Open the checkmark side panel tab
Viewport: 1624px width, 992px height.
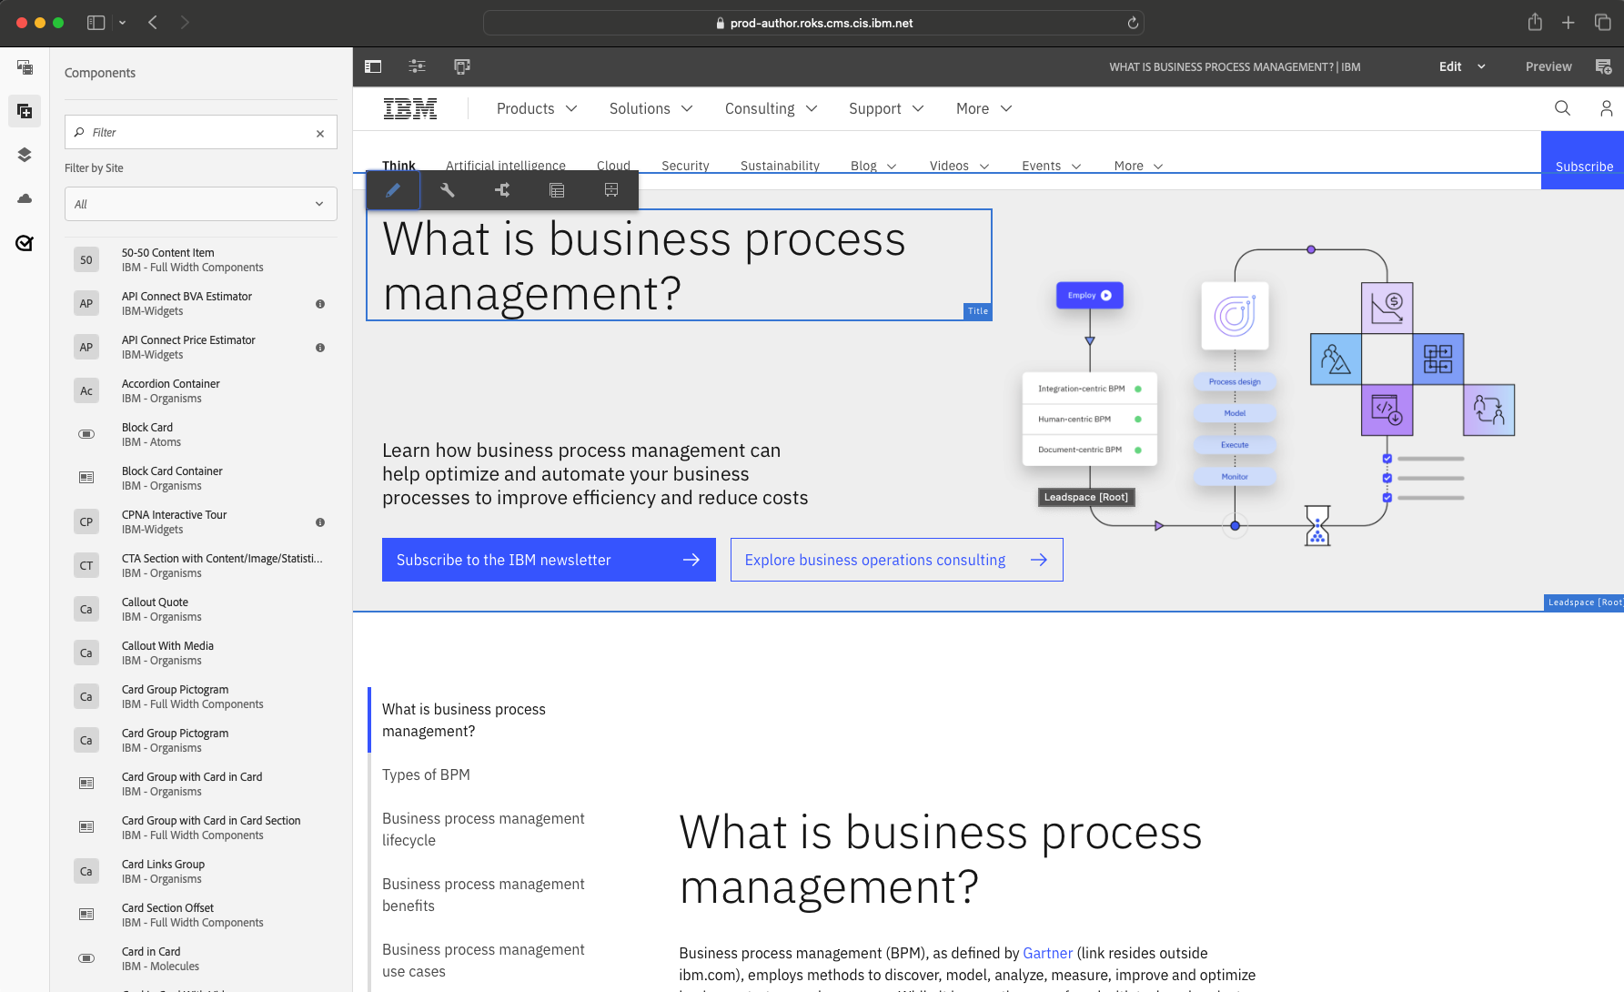point(25,242)
